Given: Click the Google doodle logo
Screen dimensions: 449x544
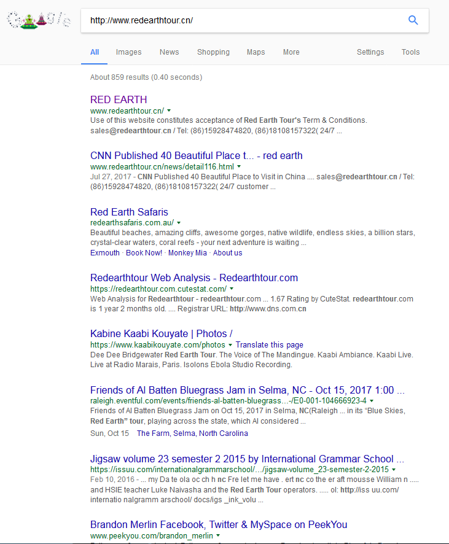Looking at the screenshot, I should (x=39, y=20).
